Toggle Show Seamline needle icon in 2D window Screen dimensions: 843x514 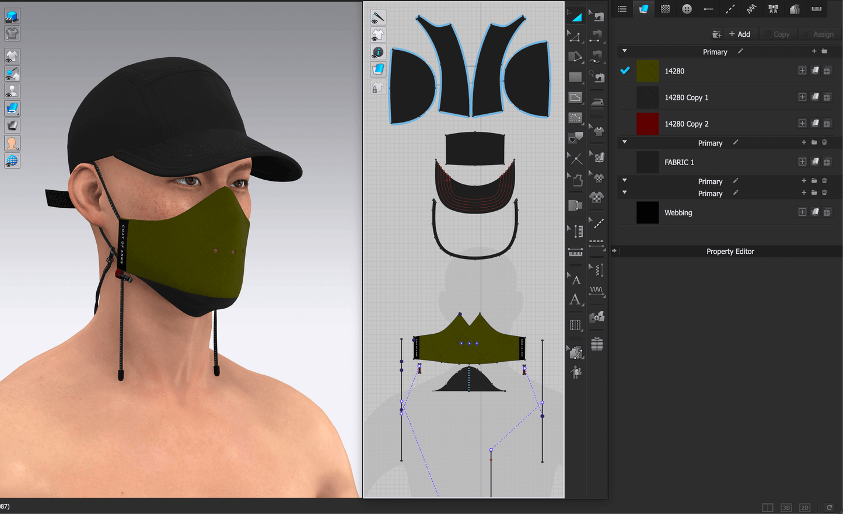tap(378, 18)
